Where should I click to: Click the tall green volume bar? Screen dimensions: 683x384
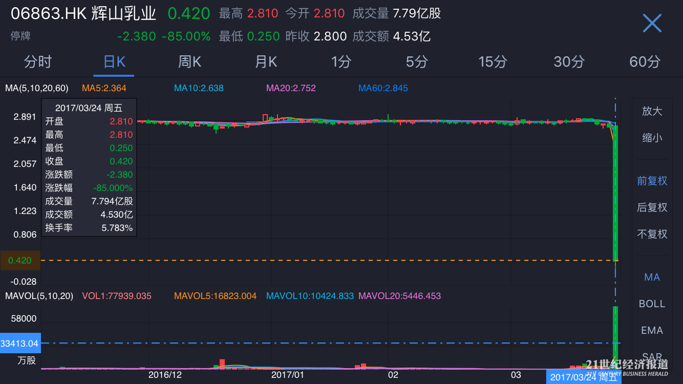(x=615, y=337)
